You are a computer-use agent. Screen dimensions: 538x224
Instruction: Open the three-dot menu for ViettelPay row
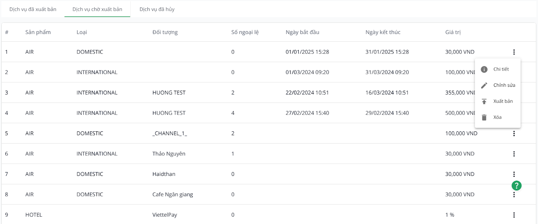[514, 215]
